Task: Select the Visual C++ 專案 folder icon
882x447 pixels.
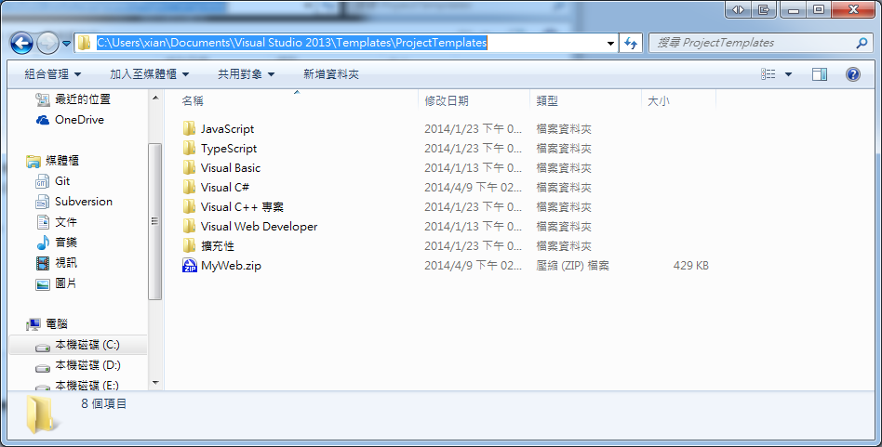Action: [189, 206]
